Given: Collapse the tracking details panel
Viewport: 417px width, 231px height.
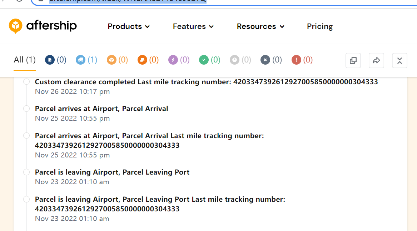Looking at the screenshot, I should click(x=399, y=61).
